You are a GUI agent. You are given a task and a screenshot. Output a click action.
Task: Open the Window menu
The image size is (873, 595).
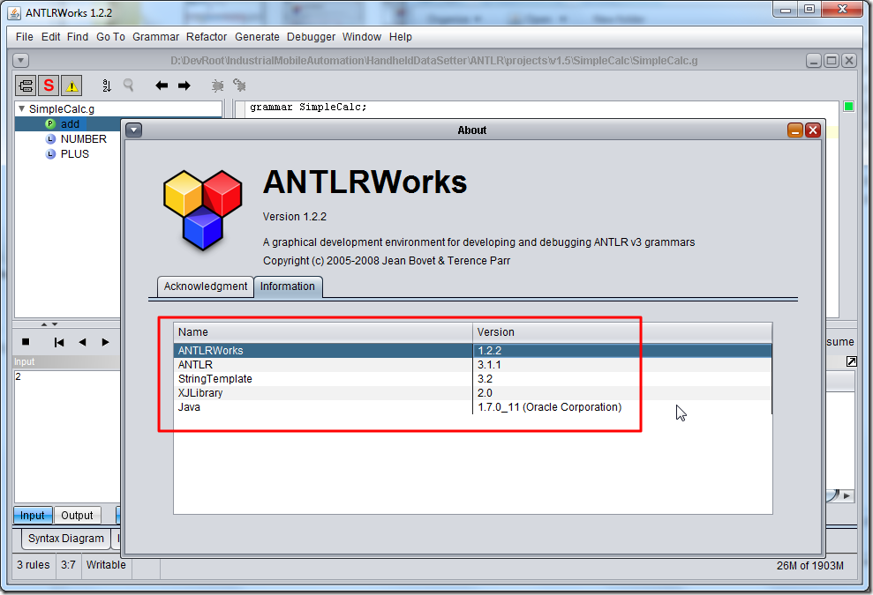click(x=361, y=37)
